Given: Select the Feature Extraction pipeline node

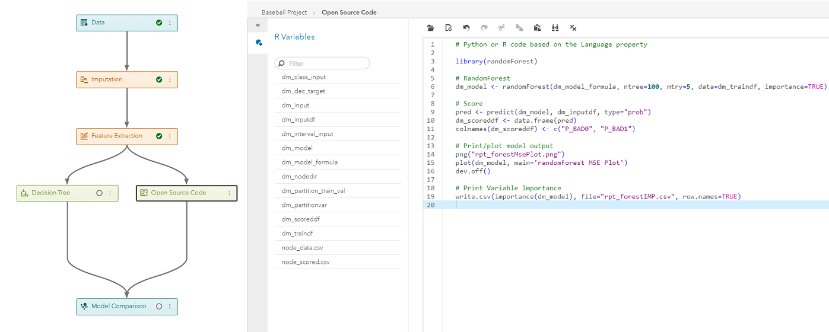Looking at the screenshot, I should click(x=127, y=136).
